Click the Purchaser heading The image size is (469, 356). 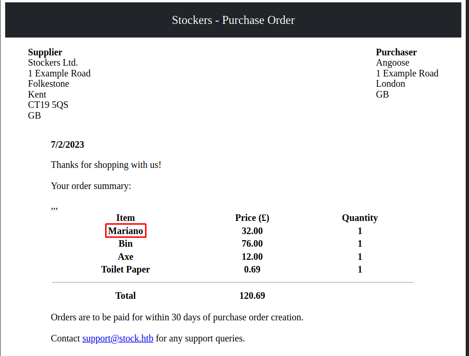pos(396,52)
